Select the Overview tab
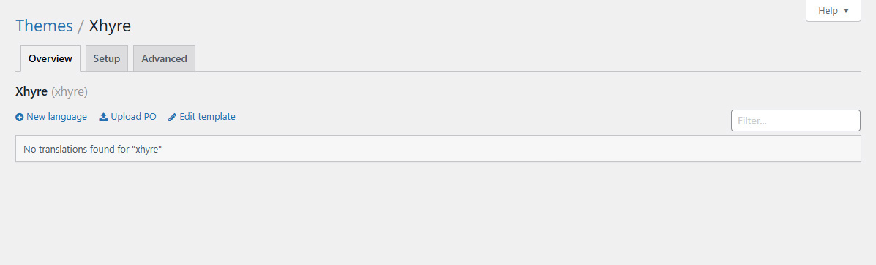 pos(50,58)
